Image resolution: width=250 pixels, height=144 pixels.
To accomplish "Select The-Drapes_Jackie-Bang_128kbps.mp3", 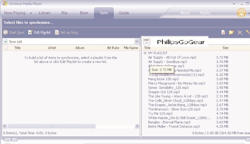I will [x=177, y=105].
